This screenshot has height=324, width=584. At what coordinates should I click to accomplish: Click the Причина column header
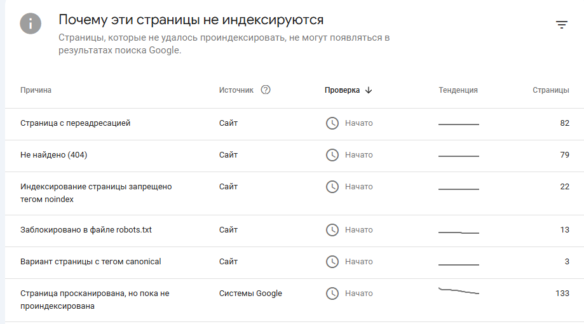36,90
